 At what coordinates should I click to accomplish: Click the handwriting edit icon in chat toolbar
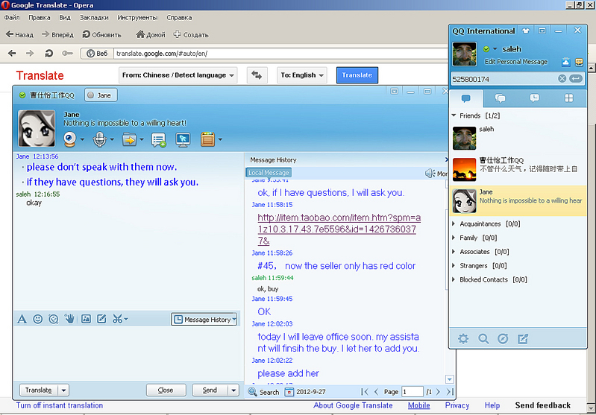point(101,319)
